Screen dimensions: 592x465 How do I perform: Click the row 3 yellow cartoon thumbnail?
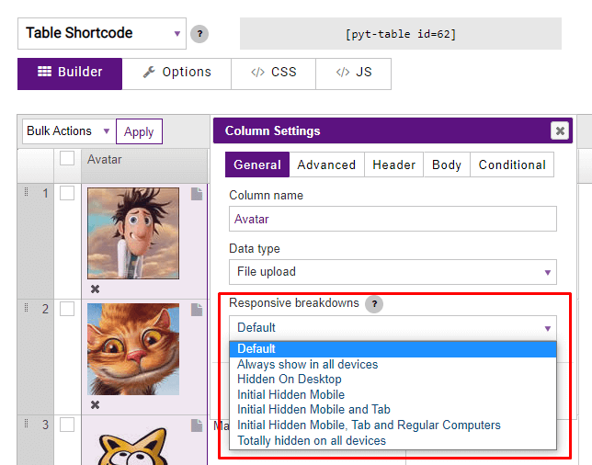click(x=133, y=446)
